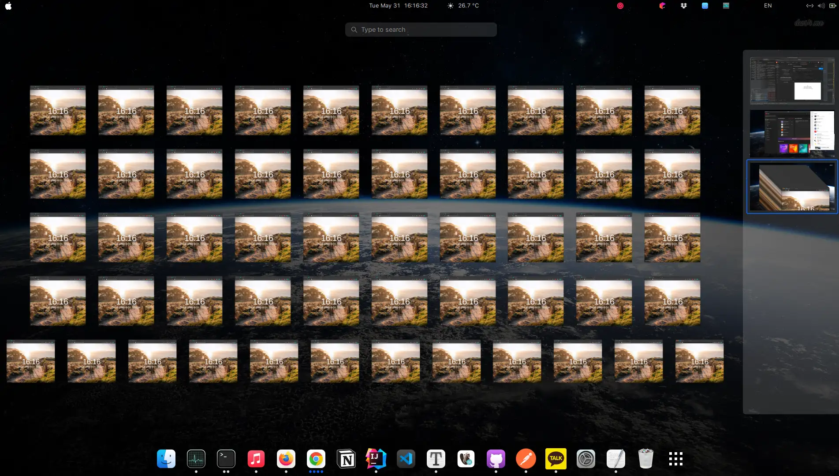Screen dimensions: 839x476
Task: Focus the Type to search field
Action: [421, 30]
